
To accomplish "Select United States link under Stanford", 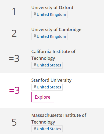I will click(x=49, y=87).
